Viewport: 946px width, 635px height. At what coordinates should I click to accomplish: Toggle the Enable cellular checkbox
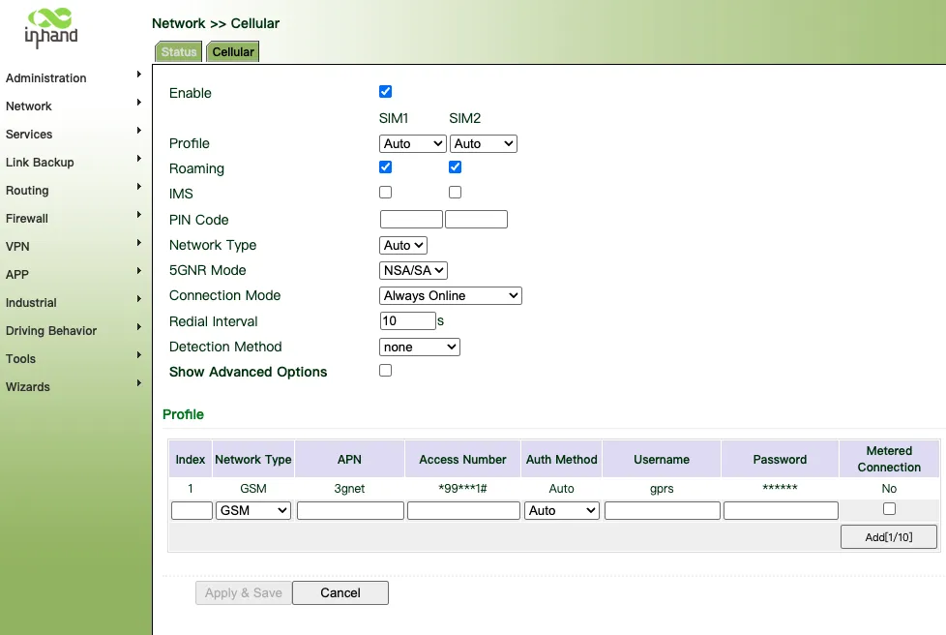pos(386,92)
